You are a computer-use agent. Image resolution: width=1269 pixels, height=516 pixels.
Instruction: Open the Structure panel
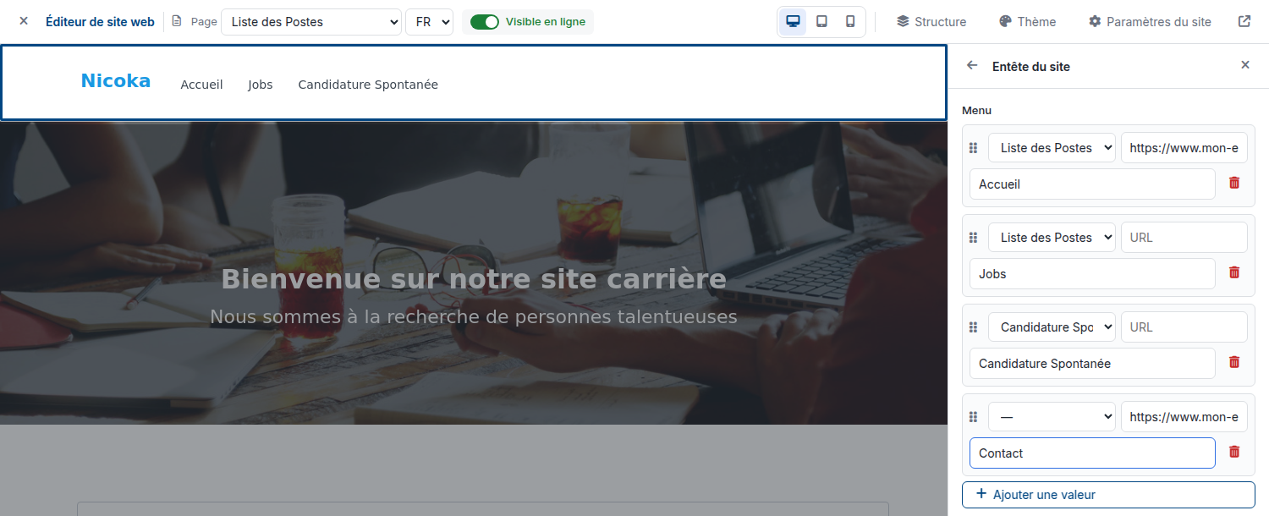click(x=931, y=21)
